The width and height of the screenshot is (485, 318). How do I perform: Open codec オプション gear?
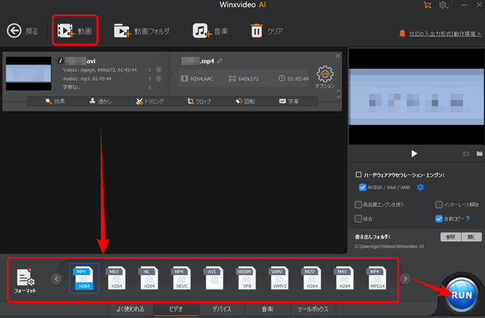tap(325, 77)
